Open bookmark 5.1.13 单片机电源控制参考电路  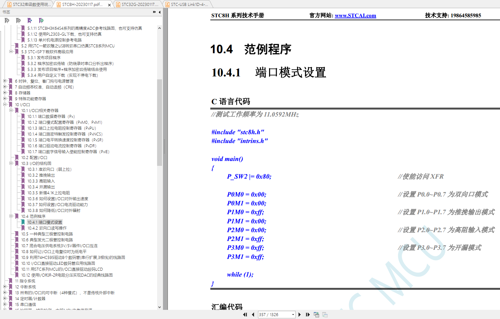[55, 40]
